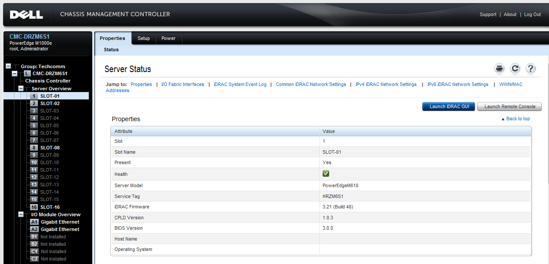Click the green Health status checkmark

click(326, 174)
